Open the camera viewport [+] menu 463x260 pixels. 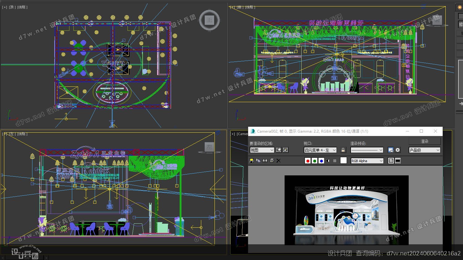coord(233,134)
